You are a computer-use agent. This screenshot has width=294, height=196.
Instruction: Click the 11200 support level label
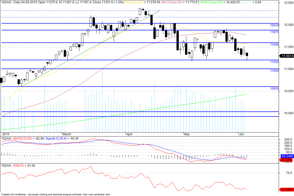[274, 62]
